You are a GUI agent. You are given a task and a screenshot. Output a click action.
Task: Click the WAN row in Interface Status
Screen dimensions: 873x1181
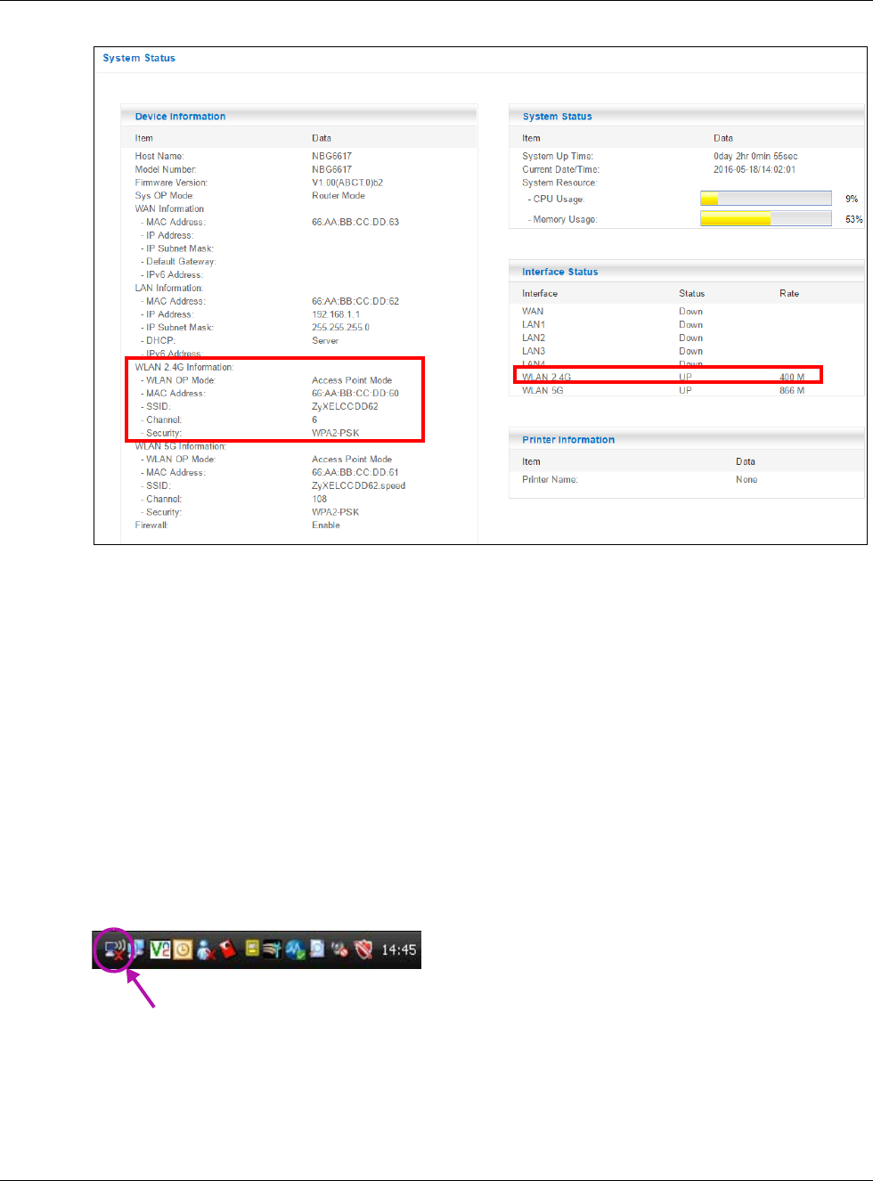pyautogui.click(x=687, y=312)
